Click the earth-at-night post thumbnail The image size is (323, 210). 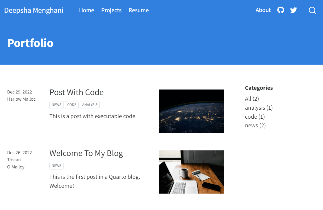191,111
